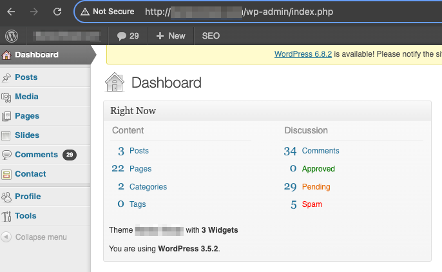This screenshot has height=272, width=442.
Task: Click the large Dashboard page heading
Action: point(166,83)
